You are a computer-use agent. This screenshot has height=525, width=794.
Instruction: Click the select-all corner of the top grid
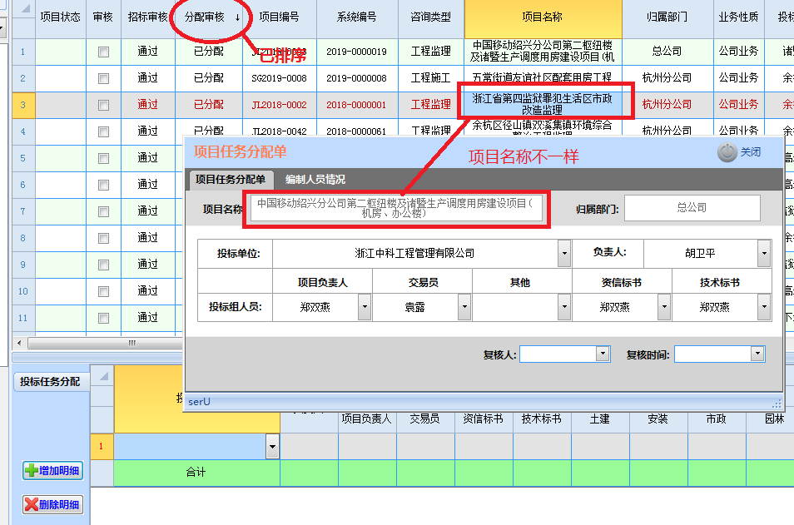(x=24, y=10)
